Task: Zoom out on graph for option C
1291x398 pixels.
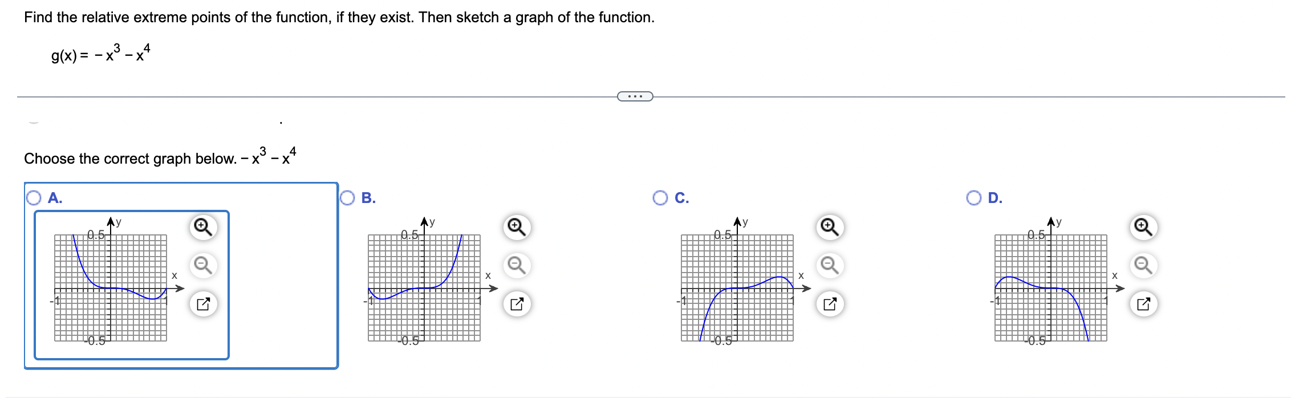Action: [829, 265]
